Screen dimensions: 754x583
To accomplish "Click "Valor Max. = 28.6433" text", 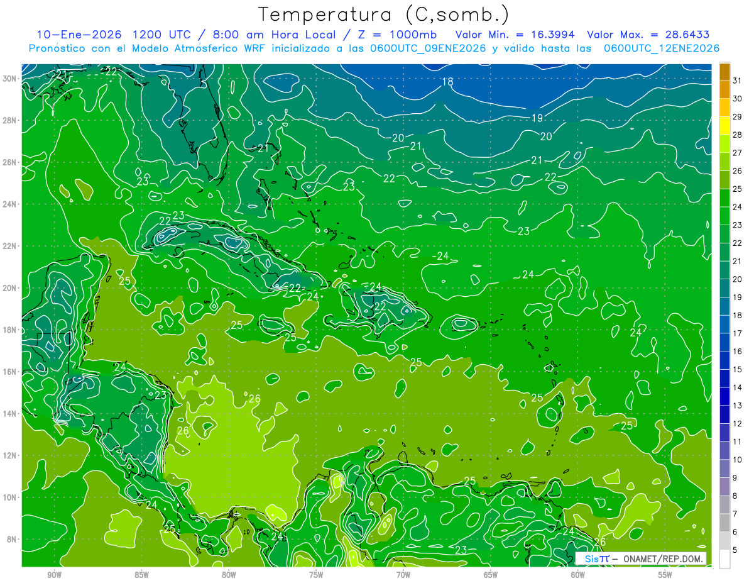I will pos(648,34).
